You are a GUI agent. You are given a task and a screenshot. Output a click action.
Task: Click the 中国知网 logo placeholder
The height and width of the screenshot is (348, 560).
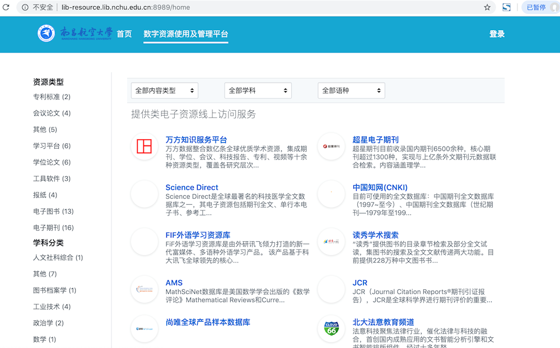(x=331, y=194)
